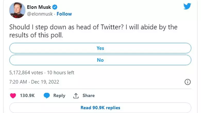201x113 pixels.
Task: Open the 7:20 AM Dec 19 timestamp
Action: pyautogui.click(x=34, y=82)
